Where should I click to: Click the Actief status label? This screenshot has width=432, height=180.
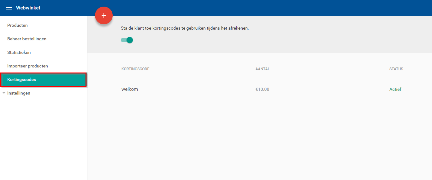point(395,89)
